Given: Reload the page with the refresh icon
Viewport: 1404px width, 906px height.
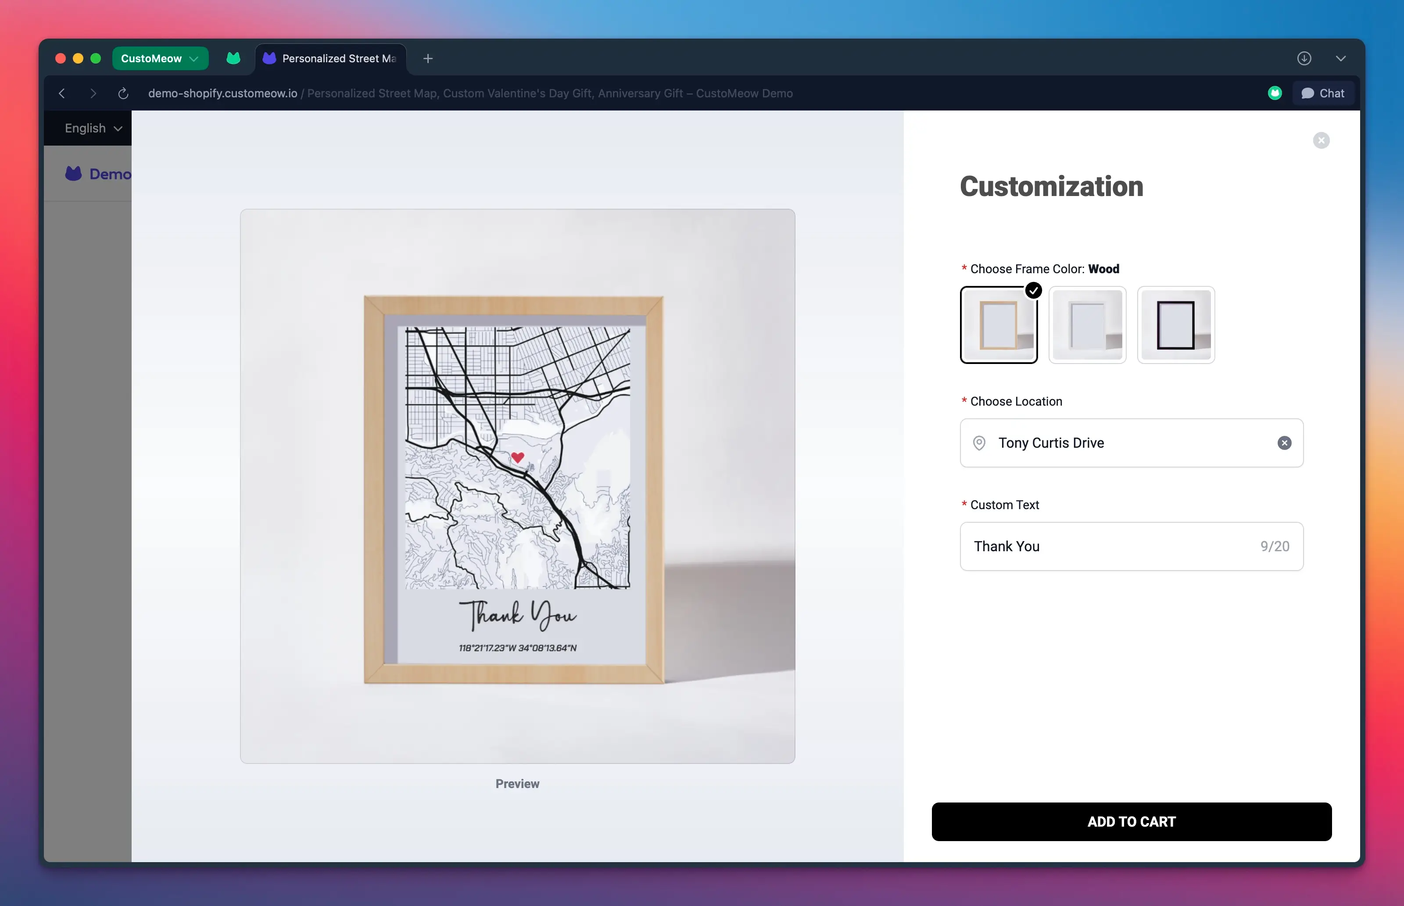Looking at the screenshot, I should [x=123, y=93].
